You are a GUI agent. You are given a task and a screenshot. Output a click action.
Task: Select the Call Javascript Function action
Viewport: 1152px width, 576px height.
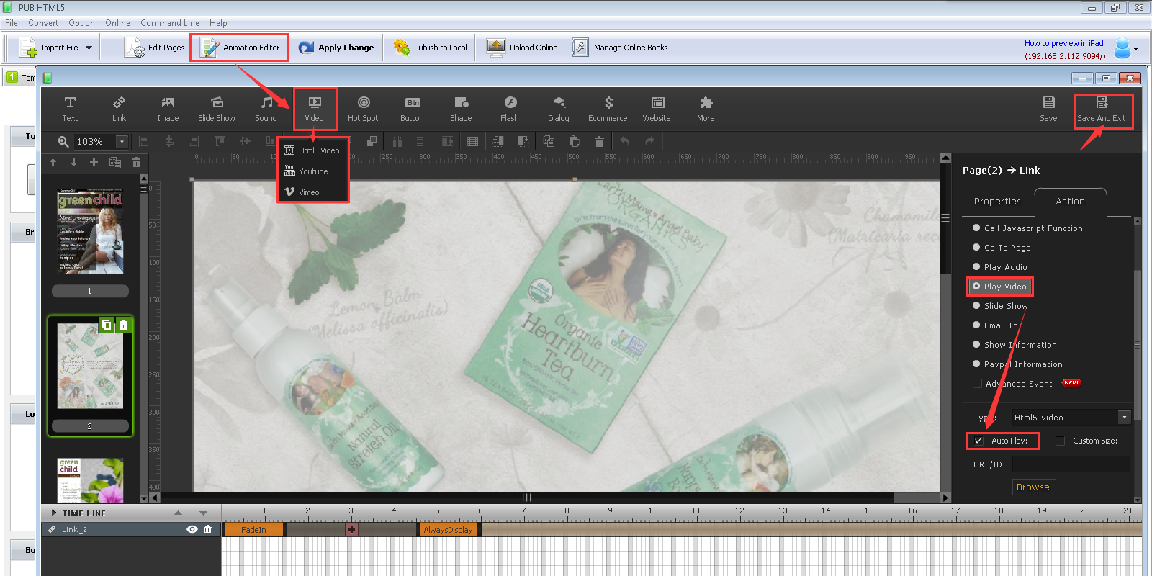[1027, 228]
